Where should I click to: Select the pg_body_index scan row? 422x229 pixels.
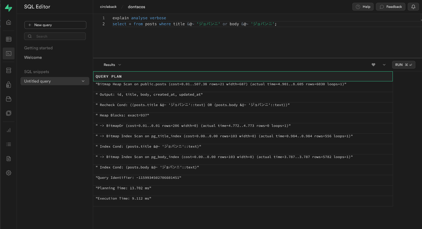click(243, 159)
